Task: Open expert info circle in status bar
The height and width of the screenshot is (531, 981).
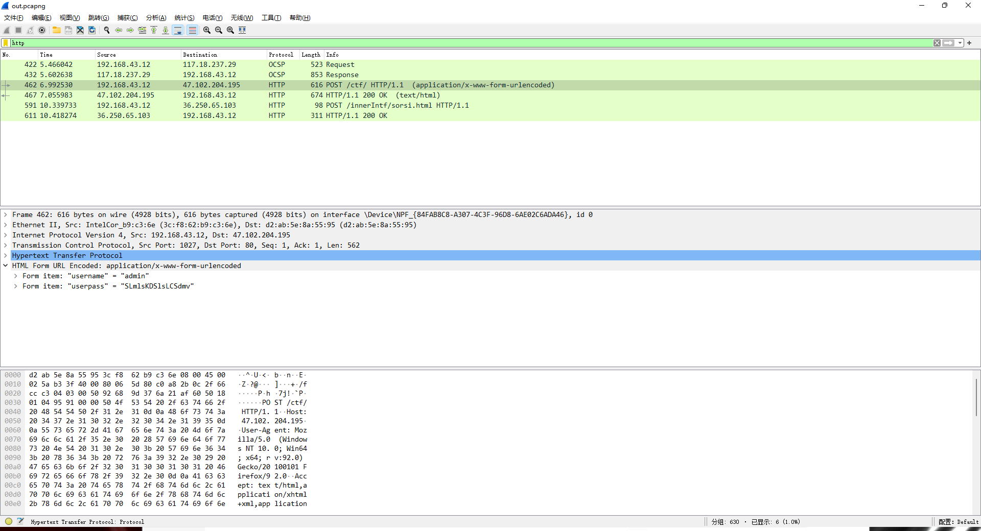Action: 9,521
